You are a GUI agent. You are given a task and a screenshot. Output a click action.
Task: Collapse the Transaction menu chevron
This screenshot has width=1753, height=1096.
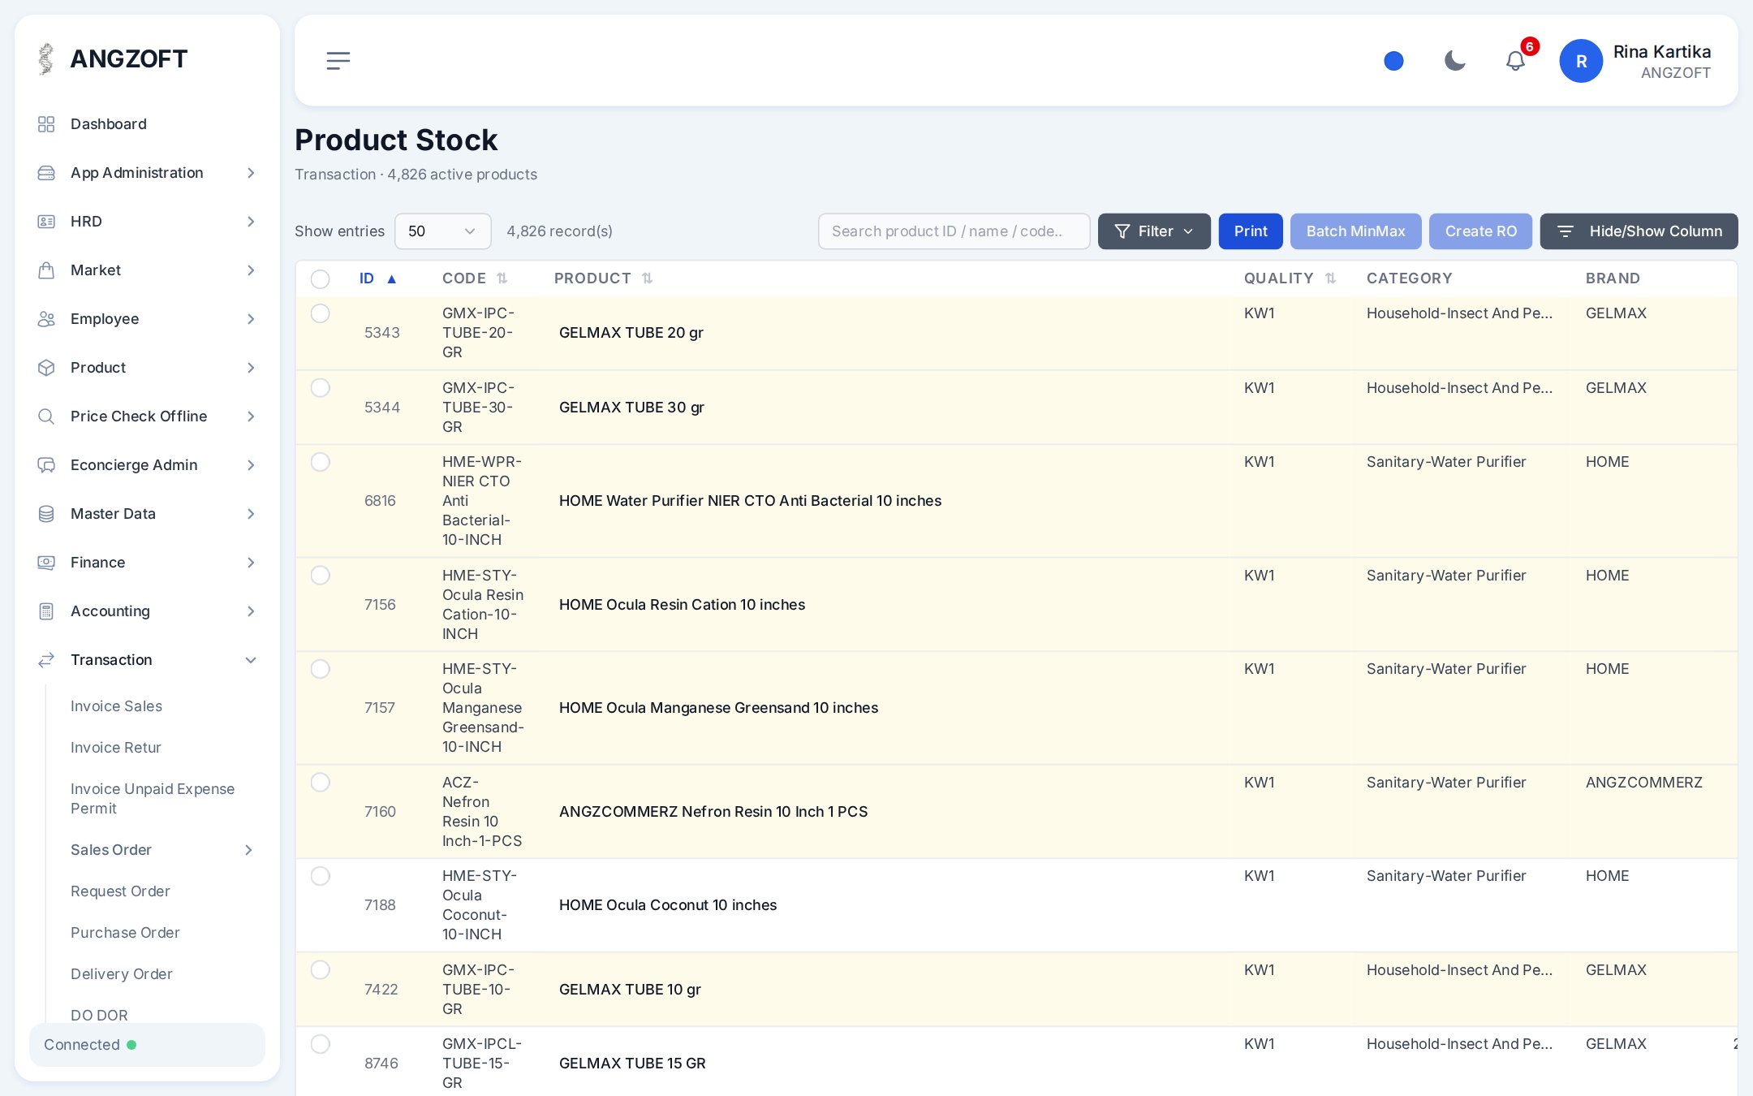[x=251, y=660]
